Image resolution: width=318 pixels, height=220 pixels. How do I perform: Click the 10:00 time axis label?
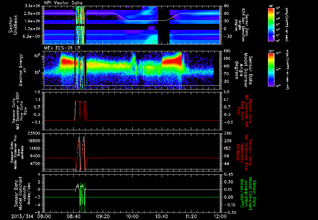(x=132, y=216)
